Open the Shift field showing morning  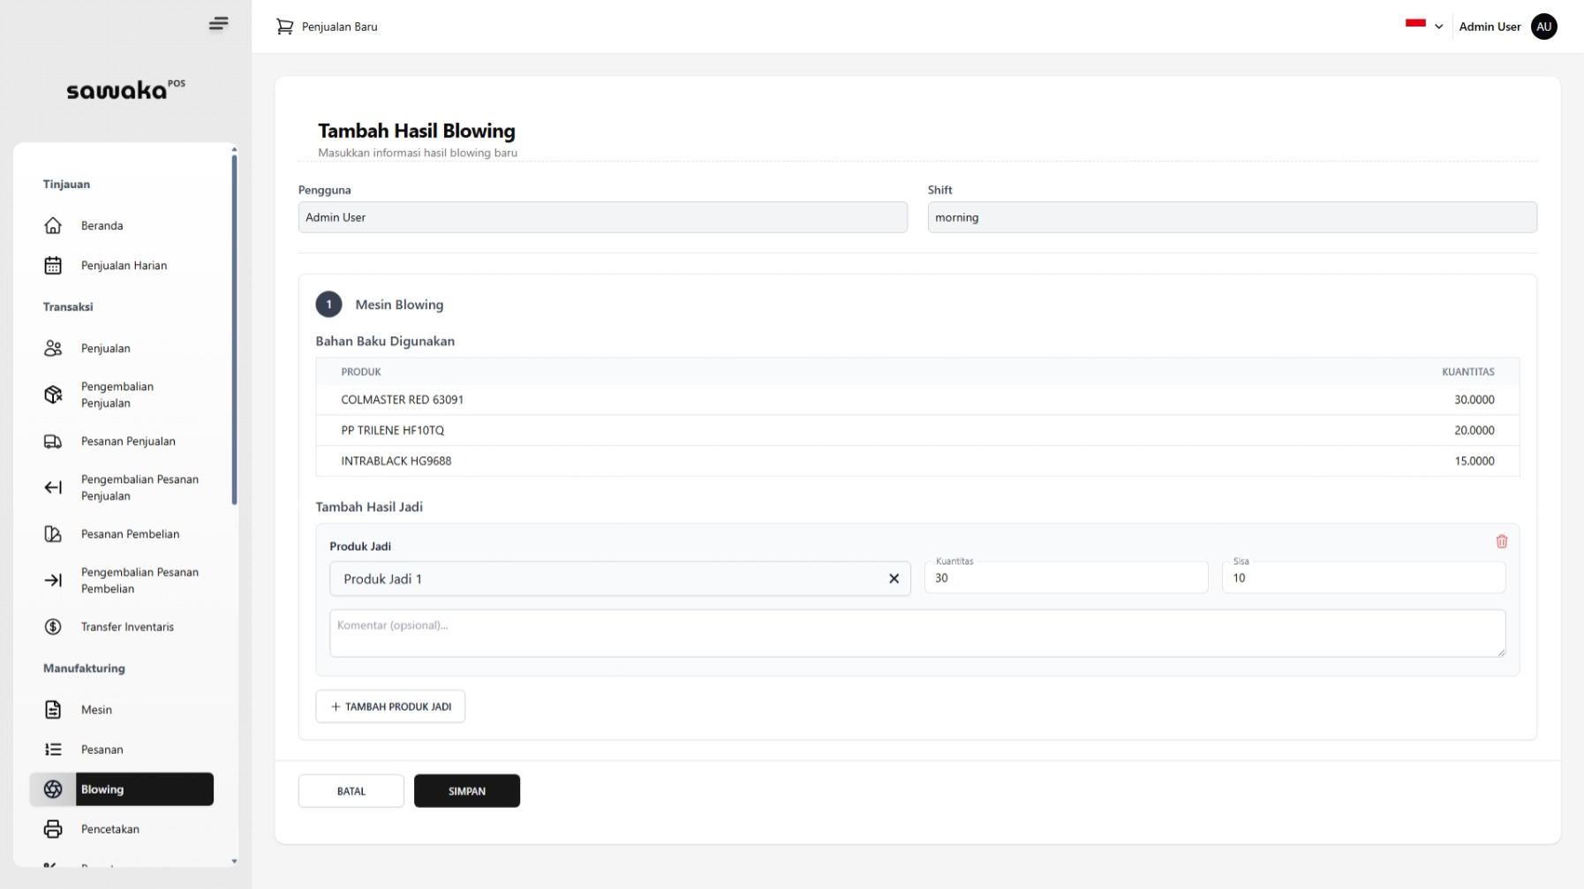tap(1231, 217)
